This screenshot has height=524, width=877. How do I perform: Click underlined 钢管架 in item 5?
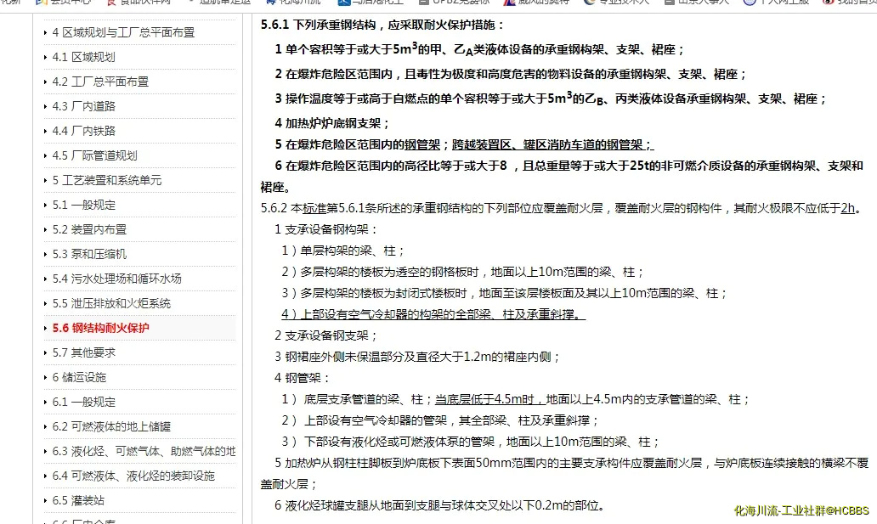(x=422, y=145)
